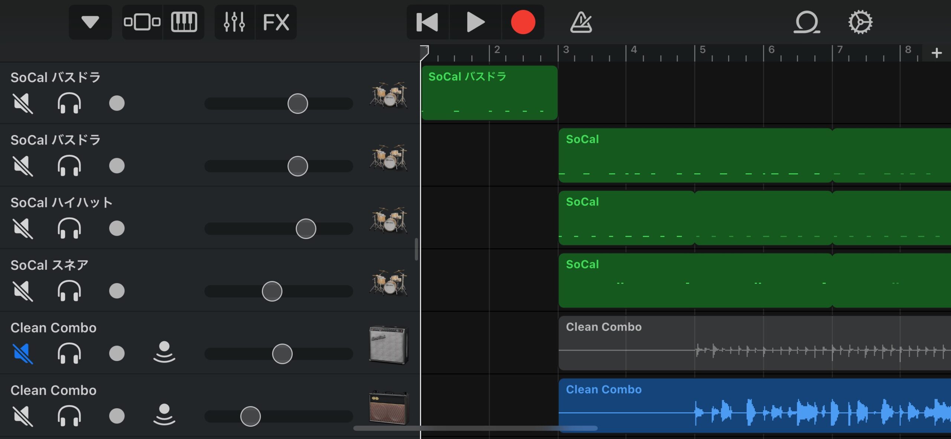Open the FX effects panel
Image resolution: width=951 pixels, height=439 pixels.
276,22
